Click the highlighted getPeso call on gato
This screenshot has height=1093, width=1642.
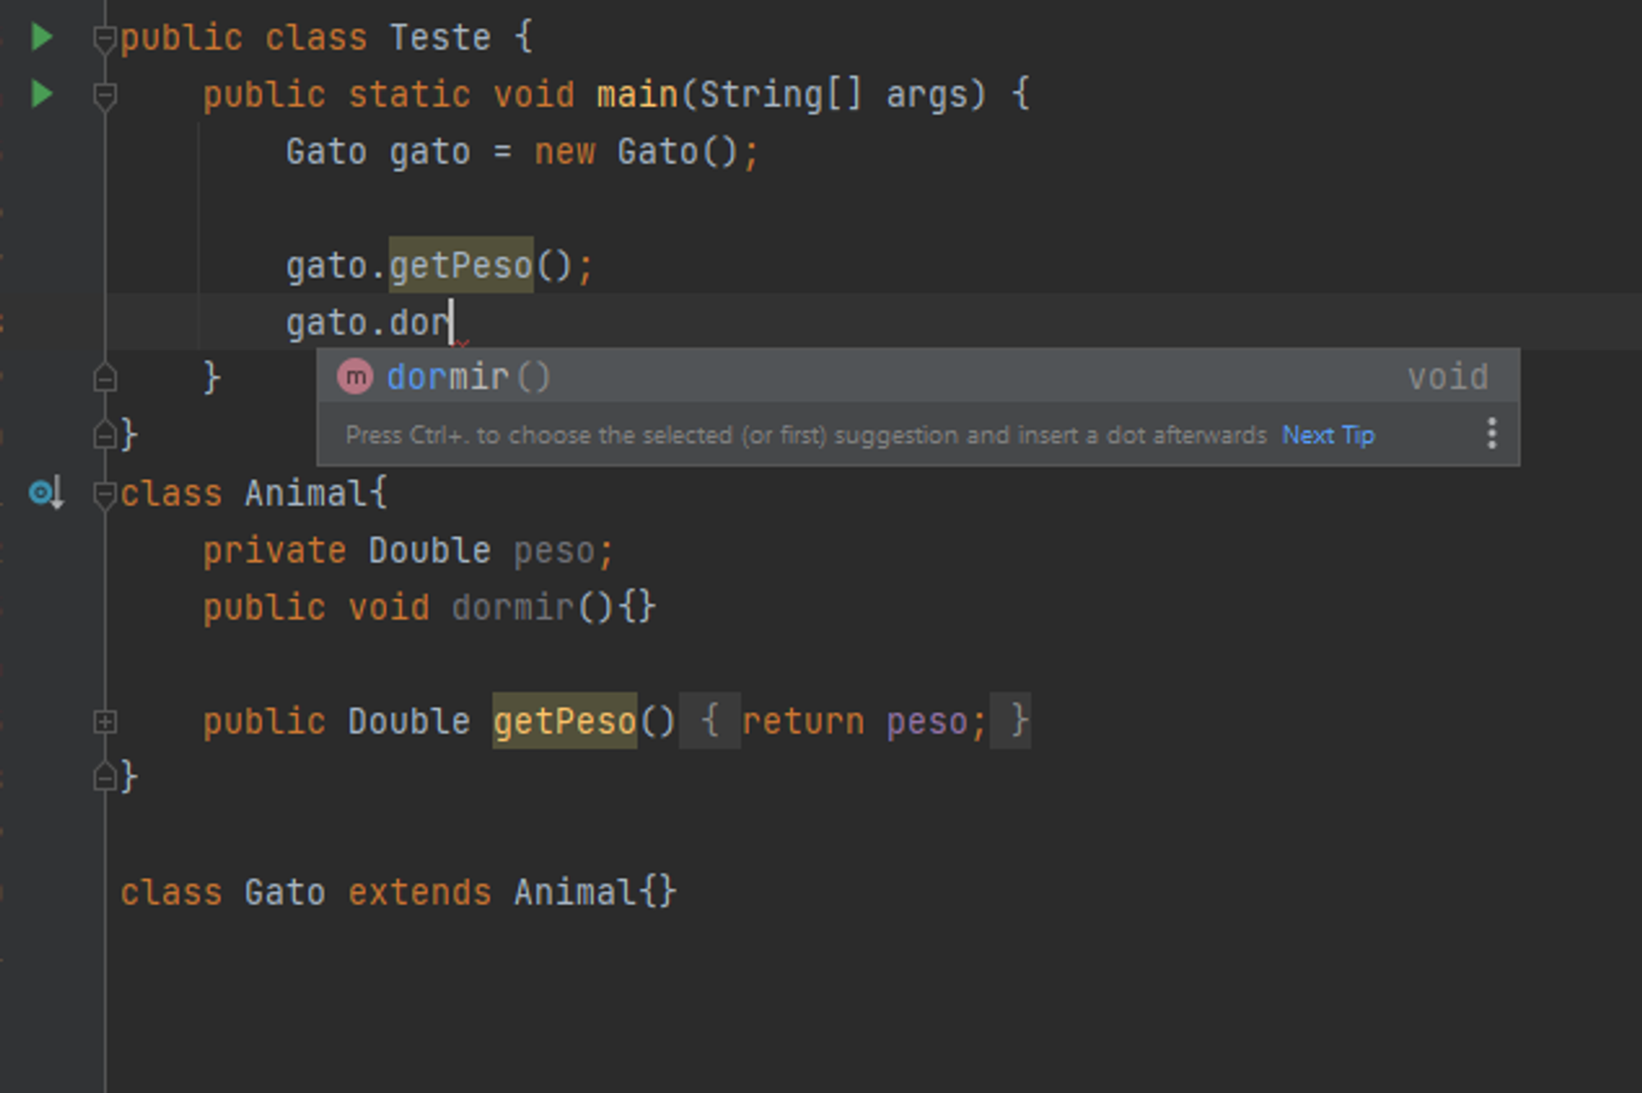click(461, 265)
